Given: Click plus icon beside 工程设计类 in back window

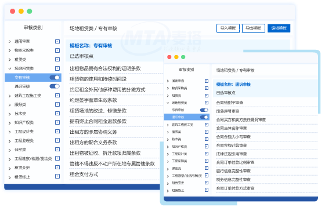Looking at the screenshot, I should click(x=57, y=132).
